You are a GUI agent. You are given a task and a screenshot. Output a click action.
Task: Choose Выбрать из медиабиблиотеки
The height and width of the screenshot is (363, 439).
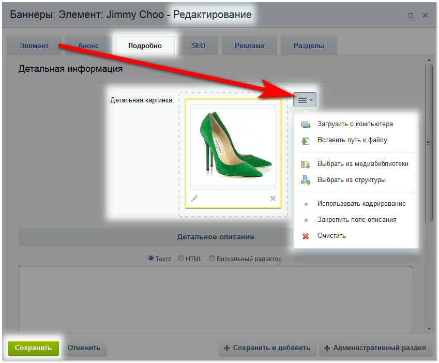[363, 164]
